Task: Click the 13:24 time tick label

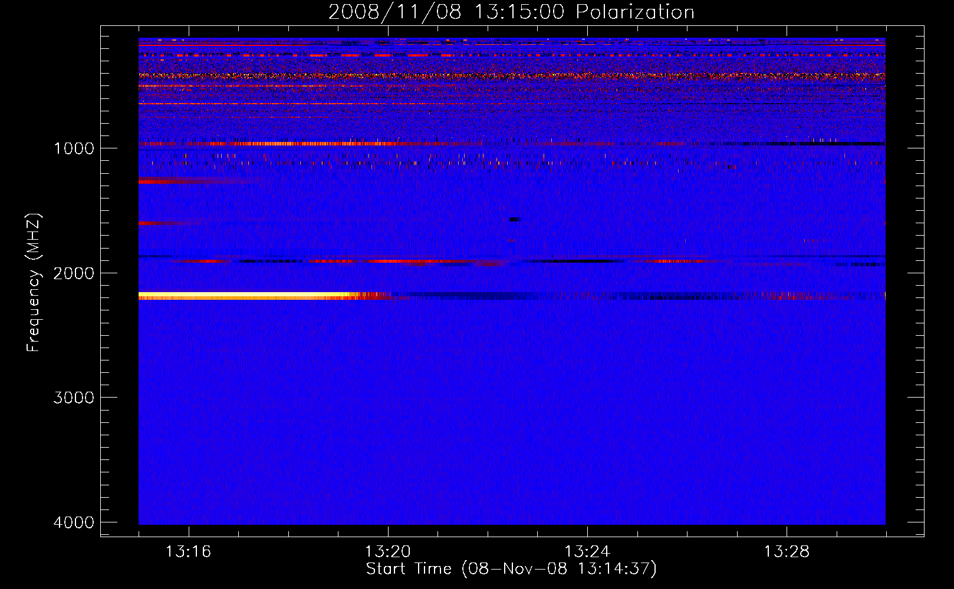Action: coord(587,552)
